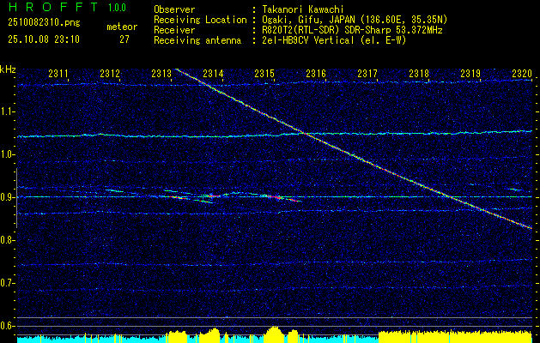Click the 2311 time marker
Screen dimensions: 540x343
(58, 75)
